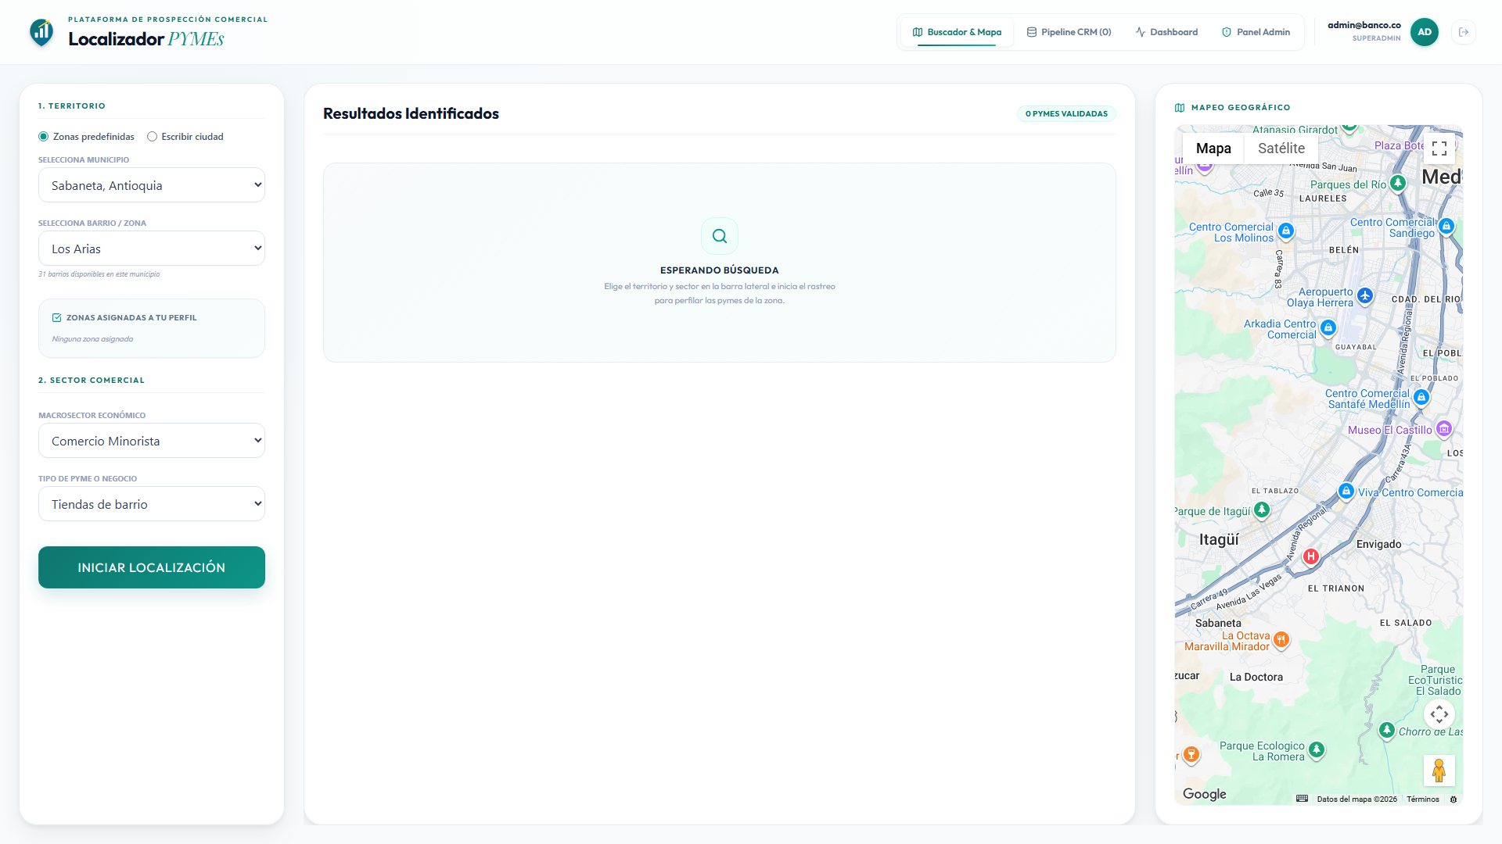Click Aeropuerto Olaya Herrera airport marker
This screenshot has width=1502, height=844.
[x=1365, y=296]
